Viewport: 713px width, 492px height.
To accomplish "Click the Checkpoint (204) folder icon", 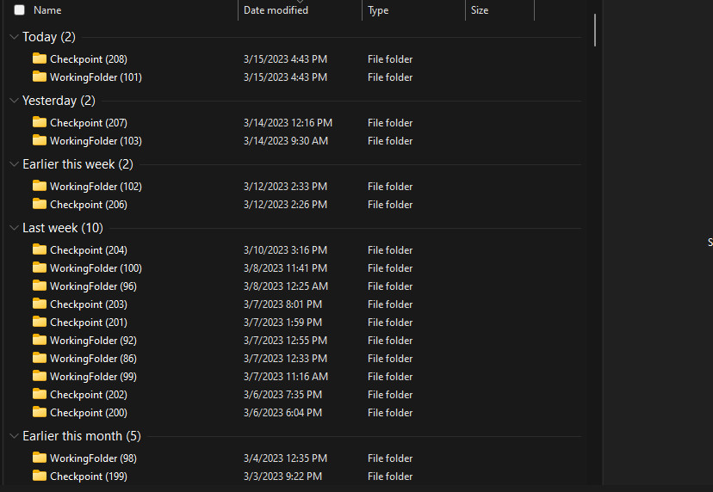I will (40, 249).
